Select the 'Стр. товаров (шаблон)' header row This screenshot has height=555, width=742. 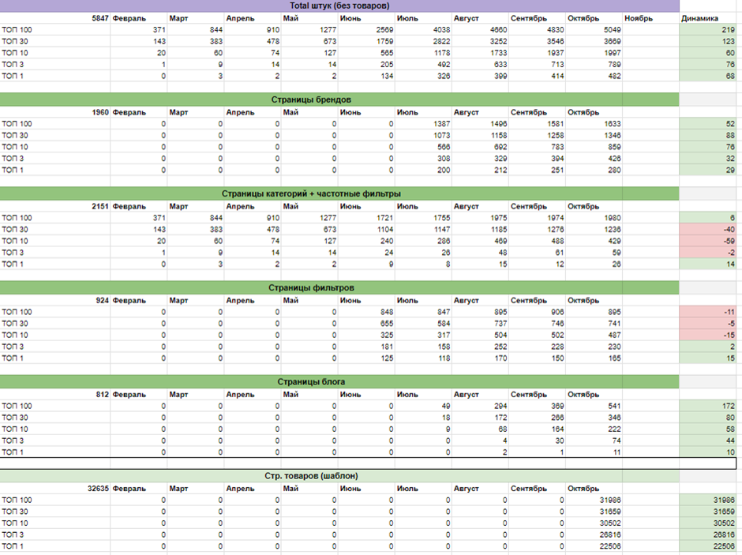(x=339, y=476)
